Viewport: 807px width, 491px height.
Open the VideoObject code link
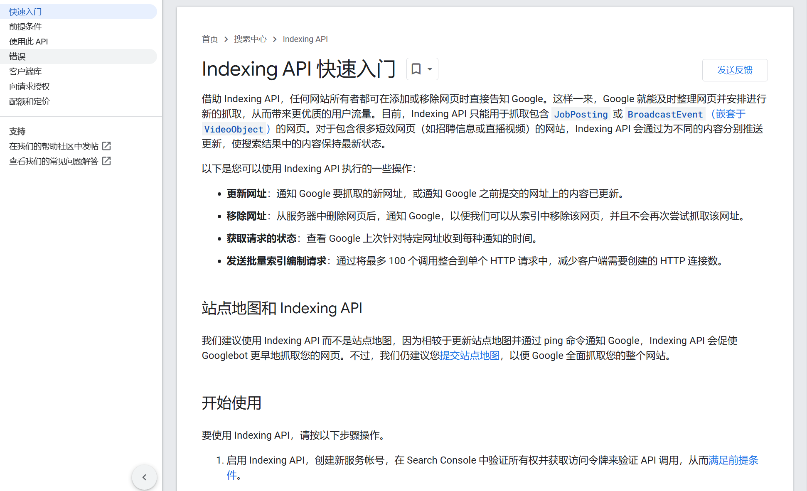coord(234,129)
